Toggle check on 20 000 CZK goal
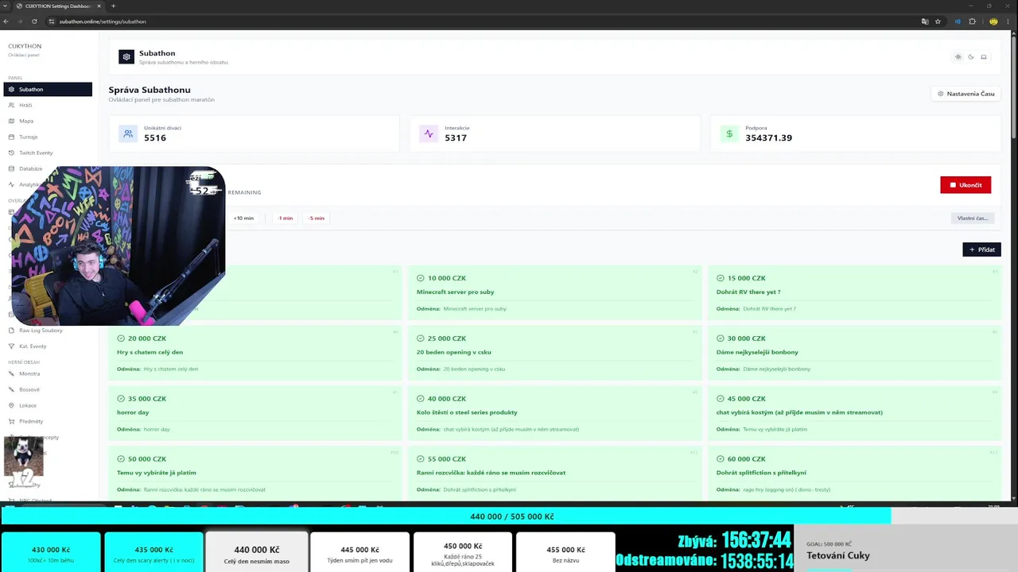Screen dimensions: 1018x572 (x=121, y=338)
